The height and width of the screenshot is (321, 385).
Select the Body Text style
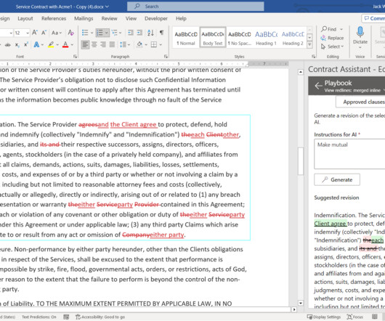click(213, 38)
